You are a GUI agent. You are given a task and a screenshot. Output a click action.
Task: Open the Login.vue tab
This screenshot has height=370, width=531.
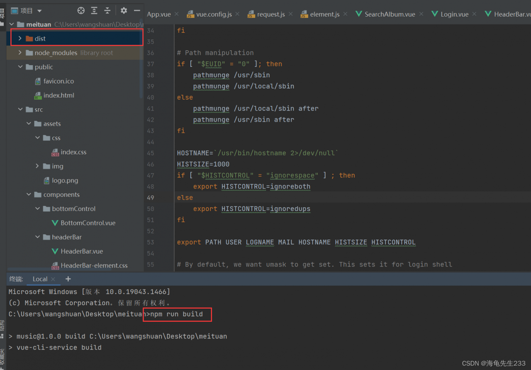454,14
